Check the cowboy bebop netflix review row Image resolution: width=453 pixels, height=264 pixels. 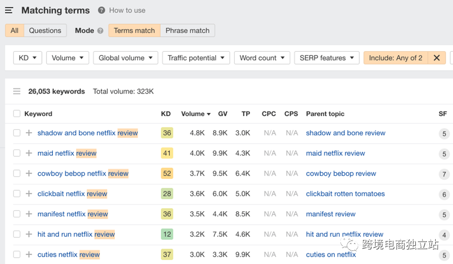pyautogui.click(x=17, y=174)
